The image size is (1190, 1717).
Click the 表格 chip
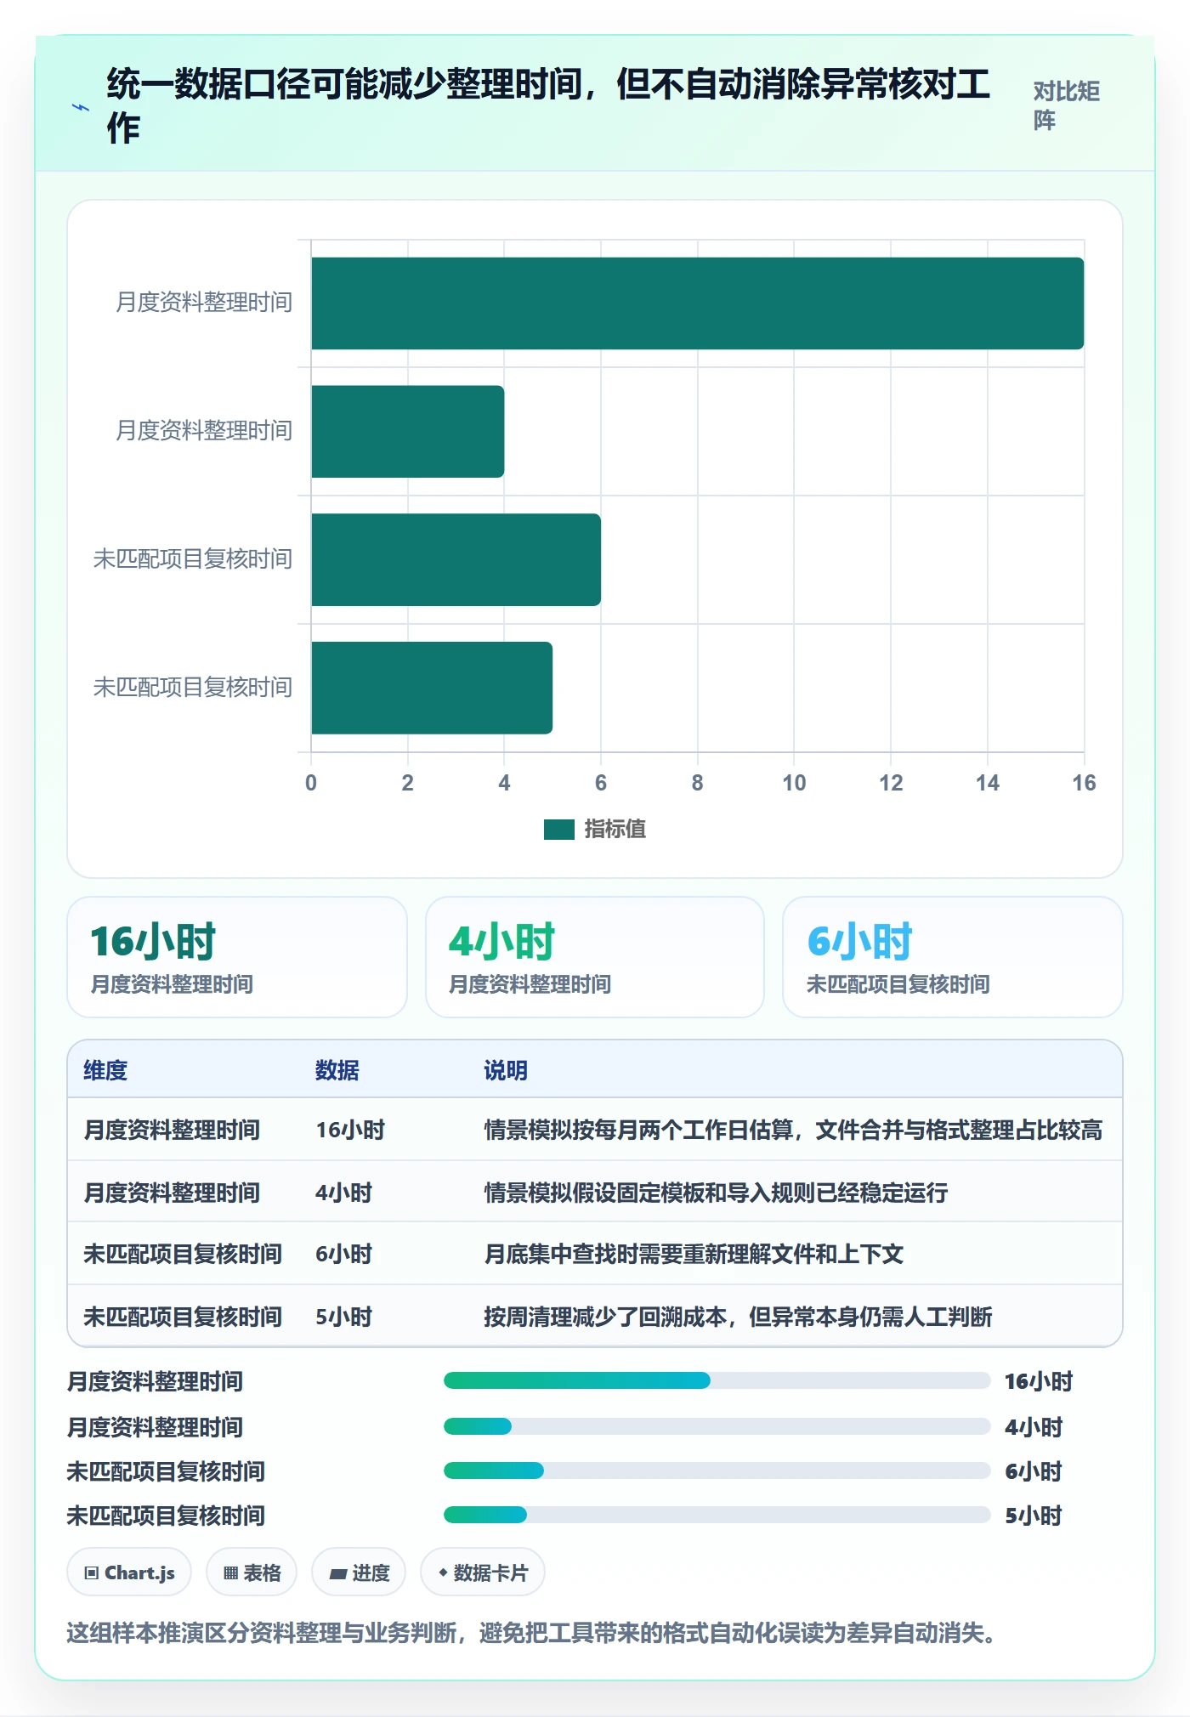point(252,1572)
